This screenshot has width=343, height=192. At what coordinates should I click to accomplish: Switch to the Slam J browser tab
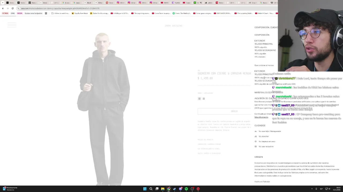[x=33, y=3]
